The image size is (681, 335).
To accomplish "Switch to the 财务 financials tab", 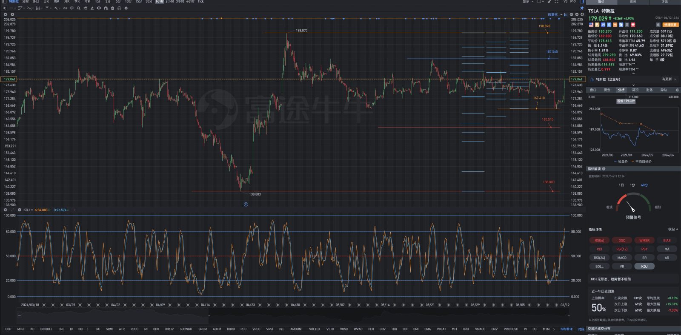I will click(x=650, y=90).
